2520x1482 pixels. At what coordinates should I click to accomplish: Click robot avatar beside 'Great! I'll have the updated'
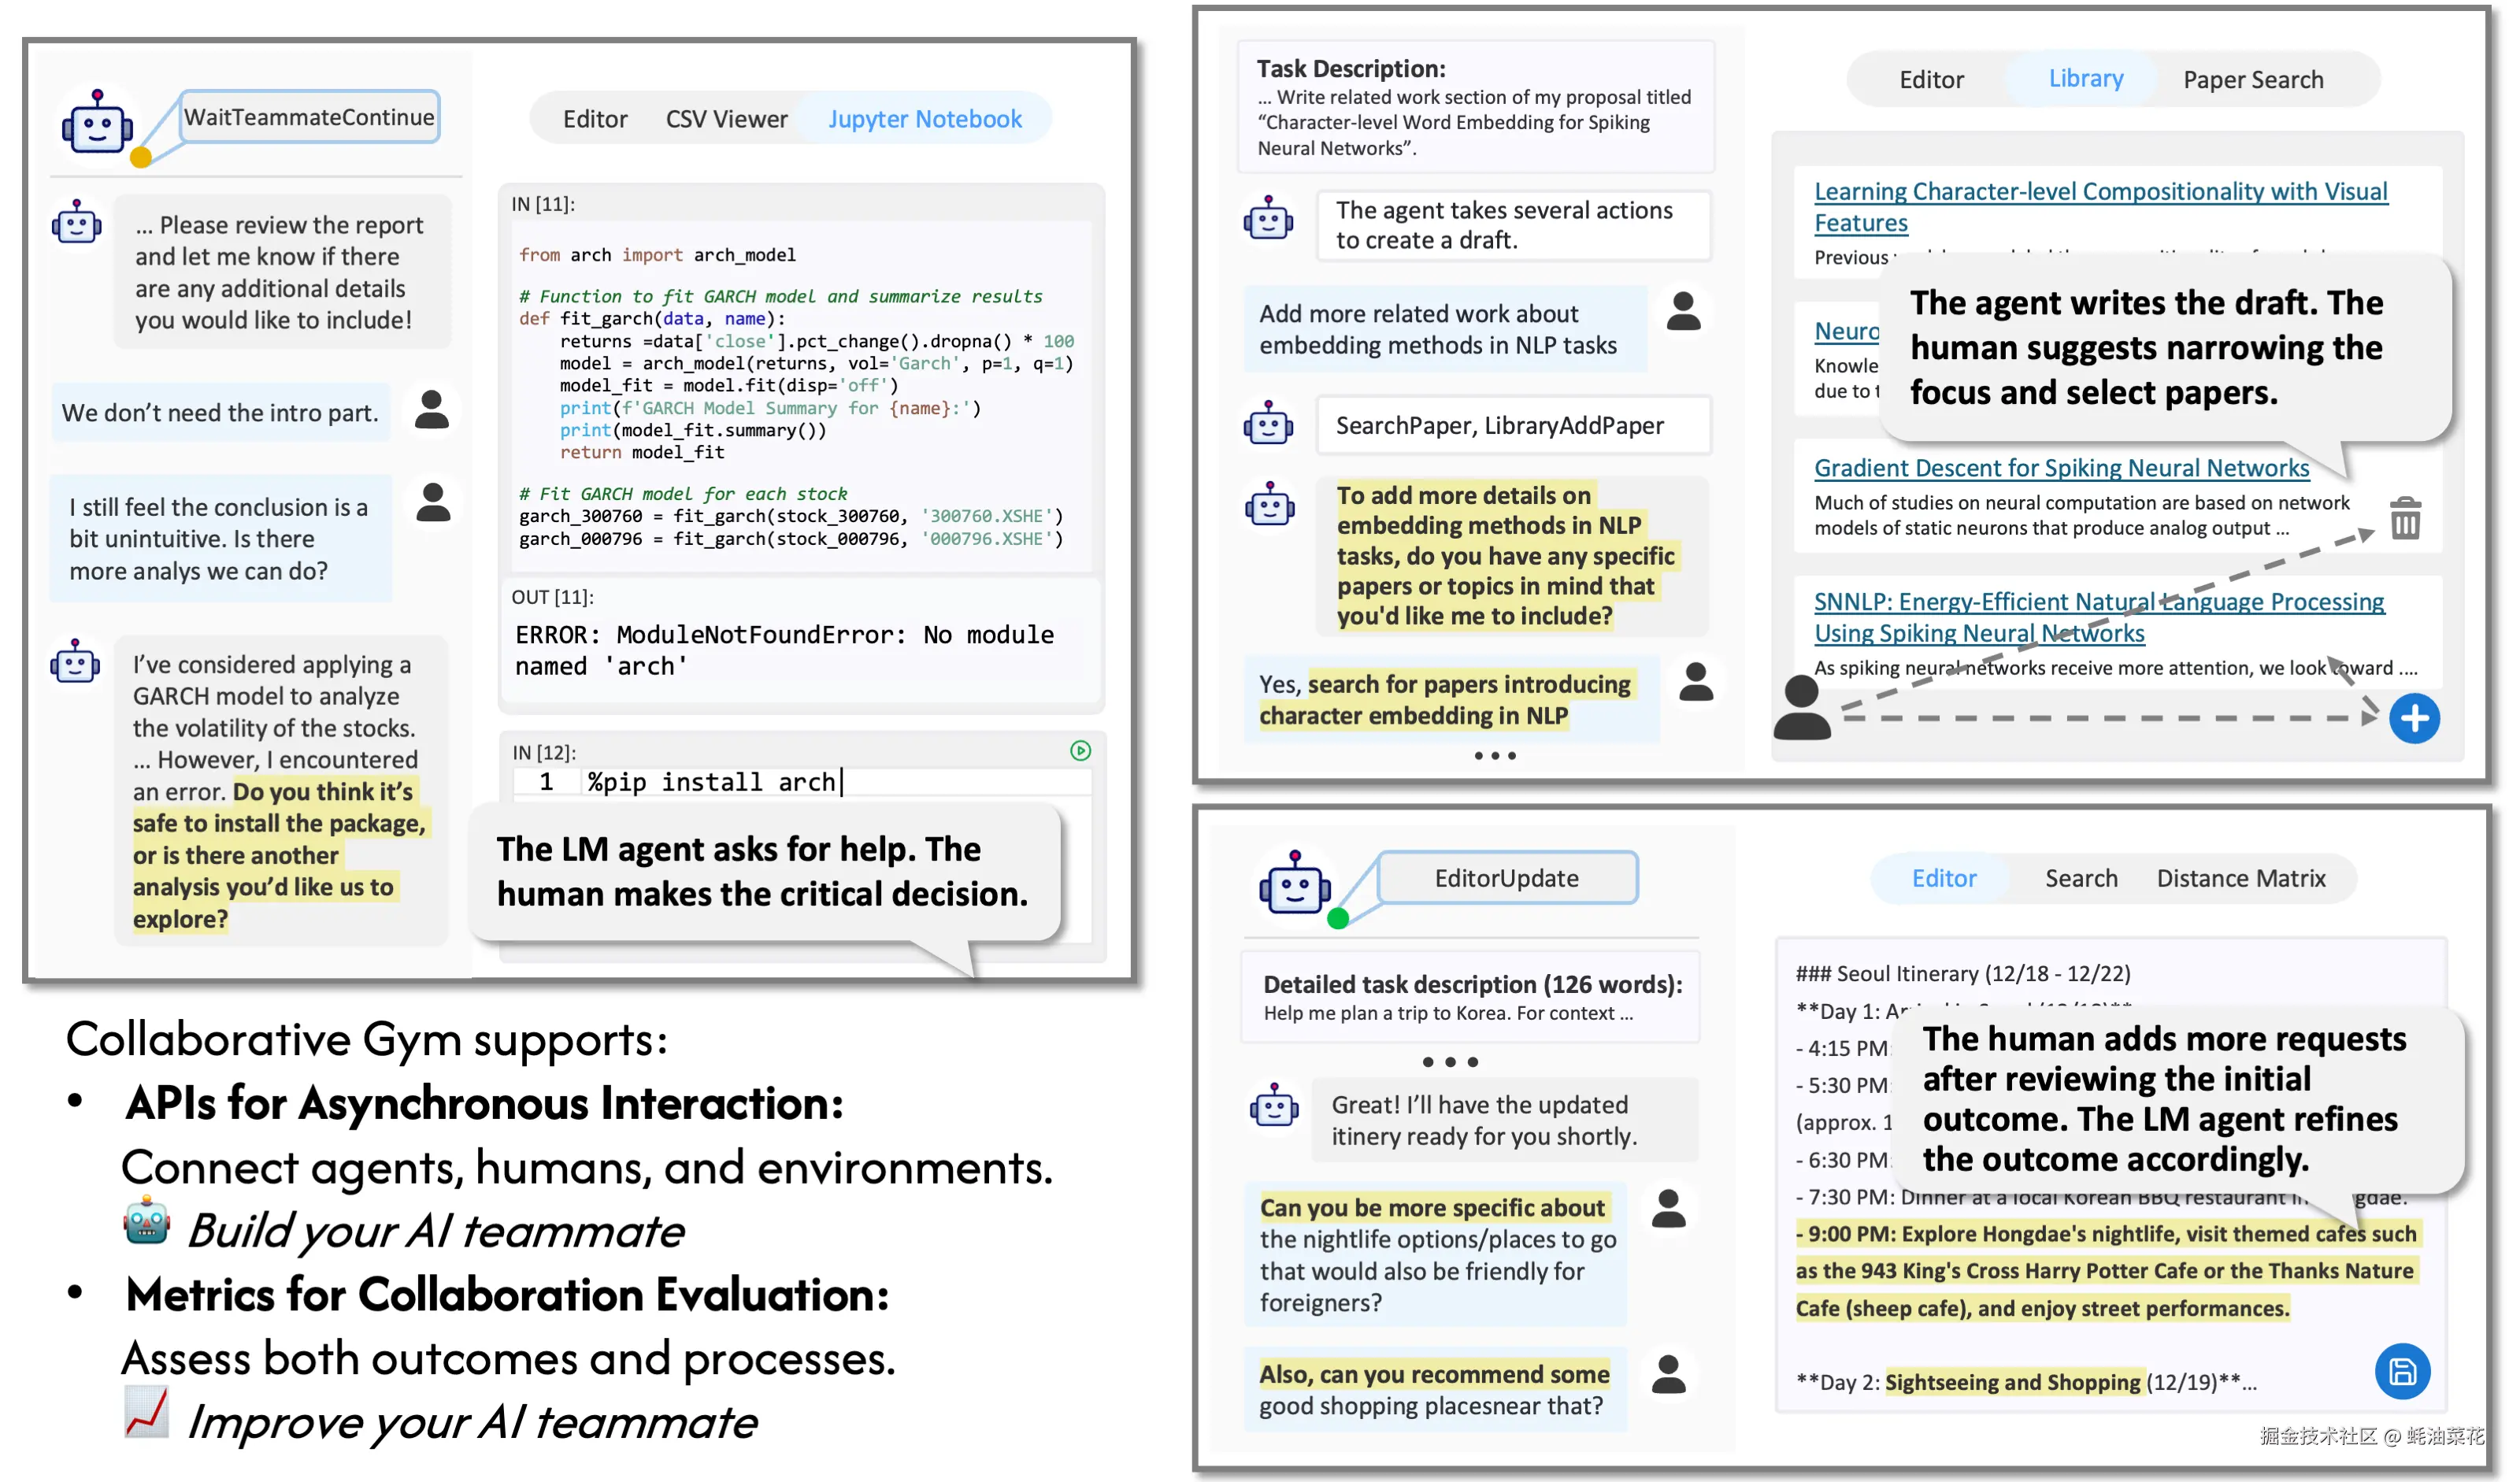(x=1274, y=1105)
